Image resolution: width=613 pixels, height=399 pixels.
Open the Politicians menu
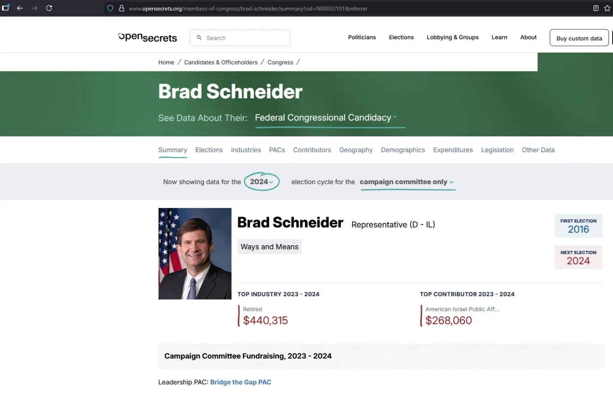point(362,37)
